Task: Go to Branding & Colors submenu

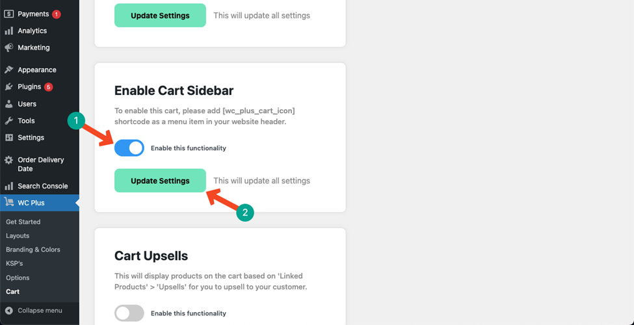Action: pyautogui.click(x=33, y=250)
